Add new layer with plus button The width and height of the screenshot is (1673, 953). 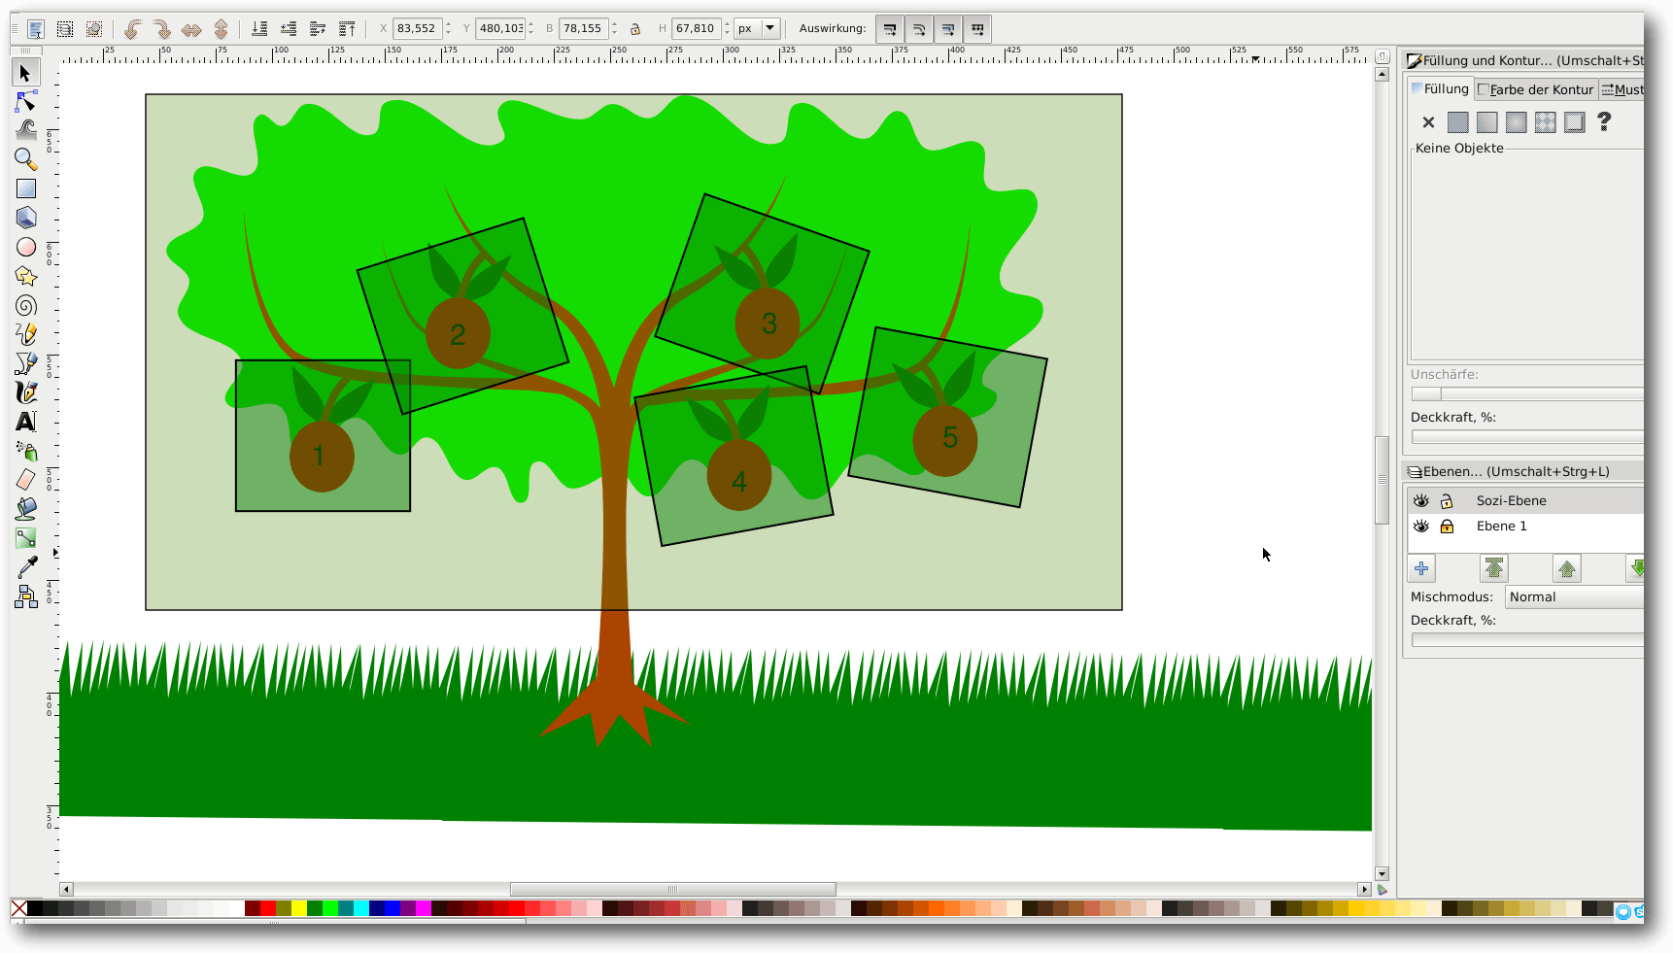(x=1421, y=568)
